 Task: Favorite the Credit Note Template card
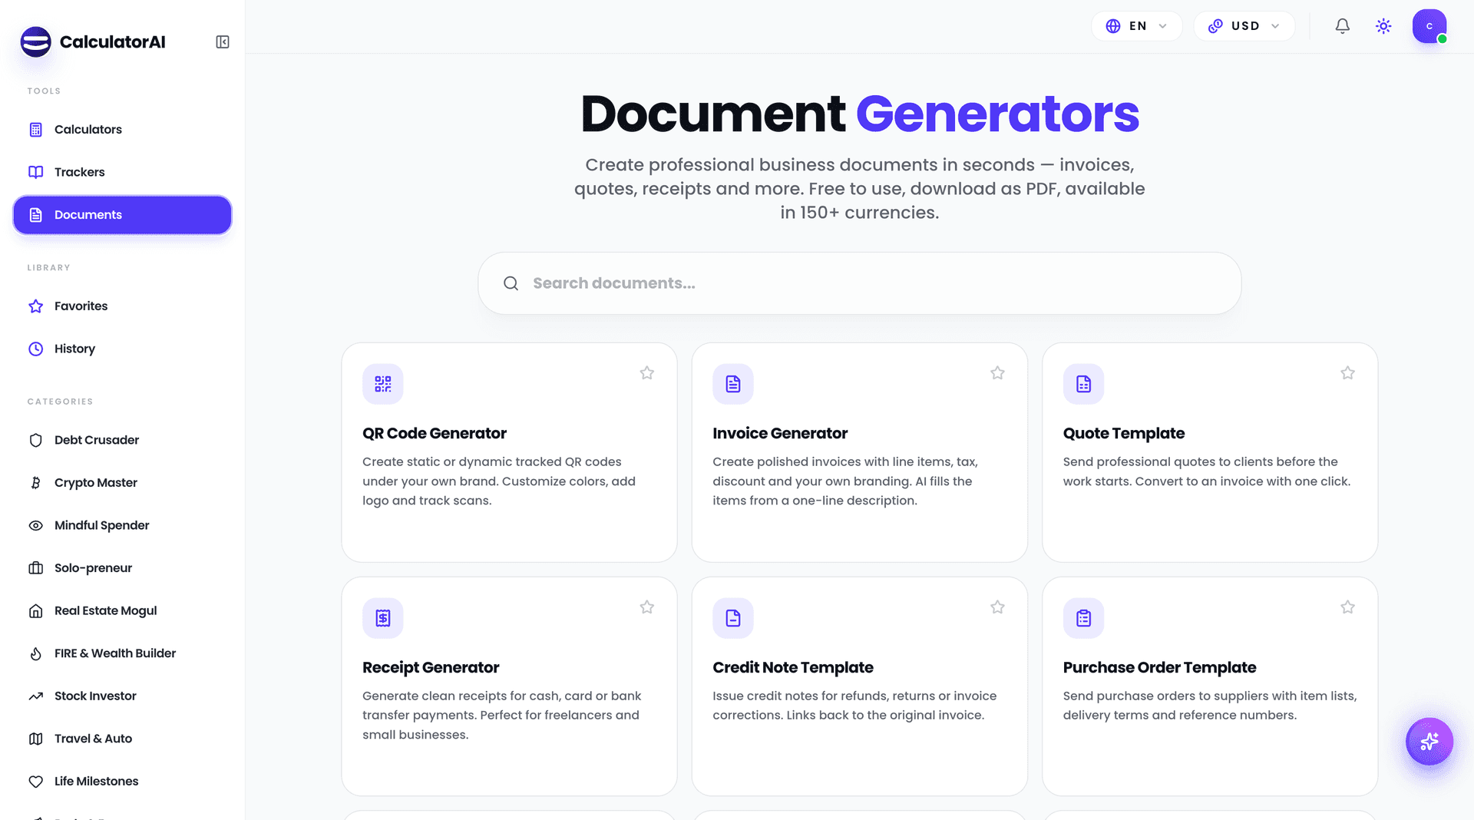(997, 607)
